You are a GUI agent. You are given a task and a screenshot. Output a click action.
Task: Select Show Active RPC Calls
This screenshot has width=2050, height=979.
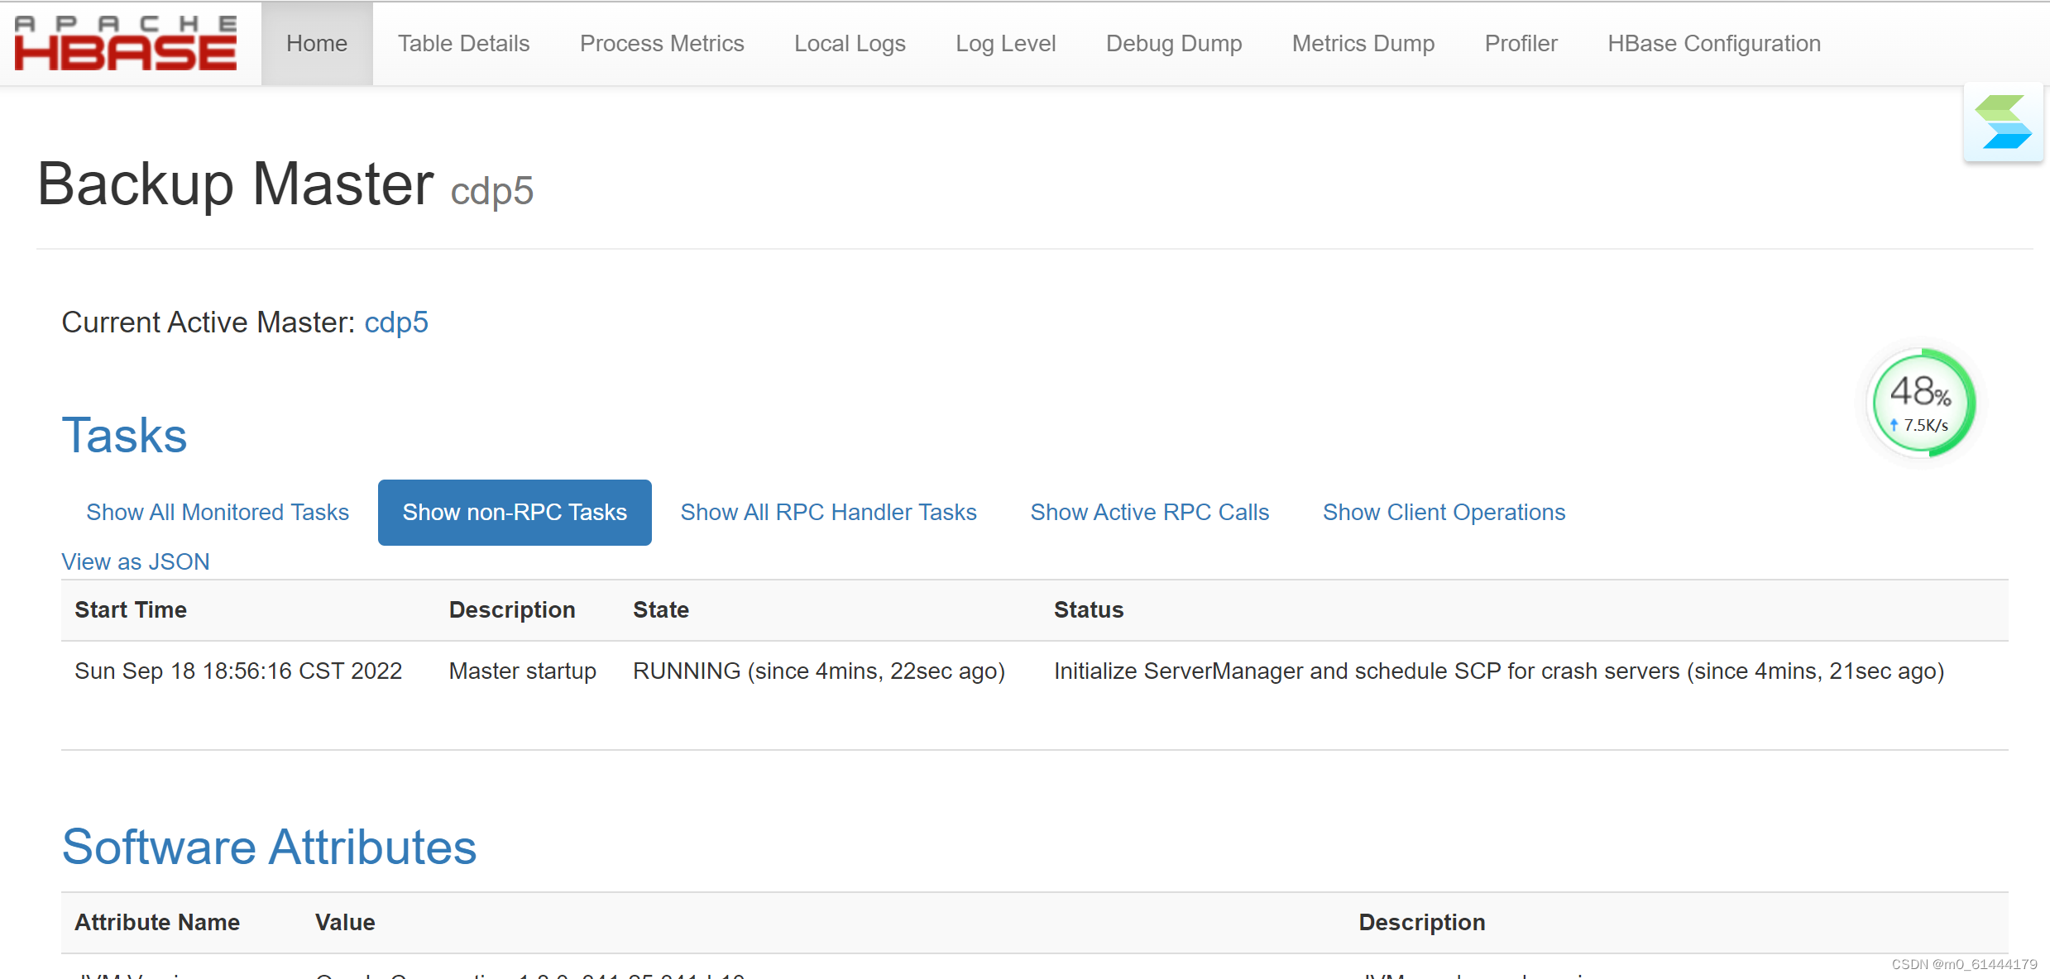click(x=1149, y=513)
